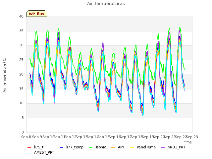The height and width of the screenshot is (159, 212).
Task: Toggle the AirT legend entry
Action: (118, 147)
